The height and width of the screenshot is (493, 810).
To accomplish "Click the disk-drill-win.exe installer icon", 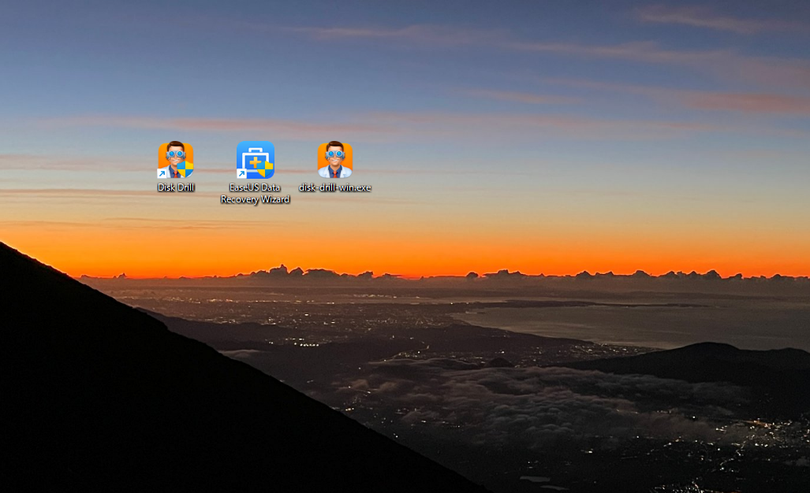I will pos(335,160).
